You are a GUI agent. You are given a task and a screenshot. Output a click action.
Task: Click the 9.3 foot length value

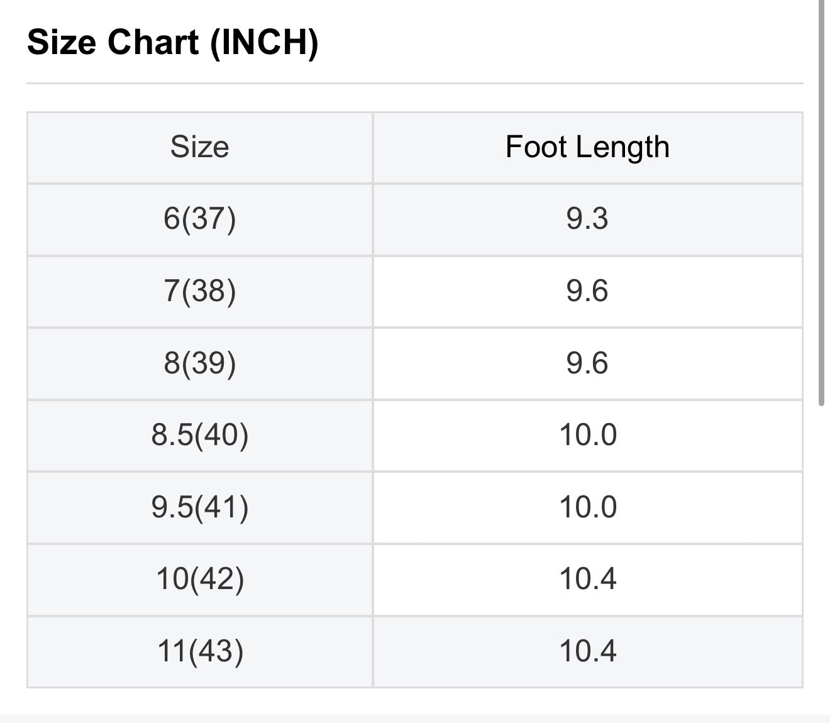(x=587, y=219)
